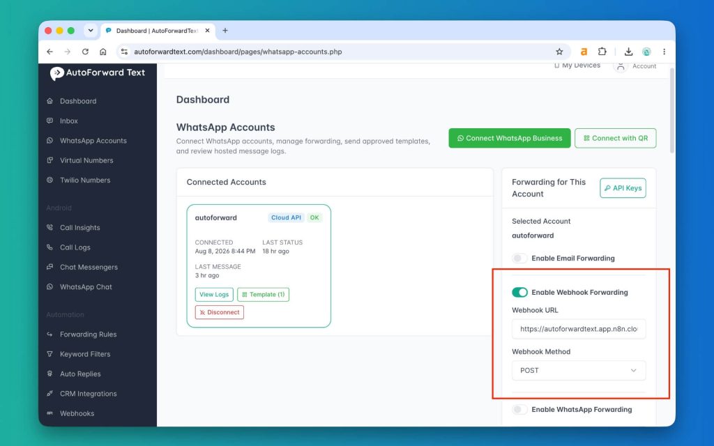The height and width of the screenshot is (446, 714).
Task: Click Connect WhatsApp Business button
Action: [x=509, y=138]
